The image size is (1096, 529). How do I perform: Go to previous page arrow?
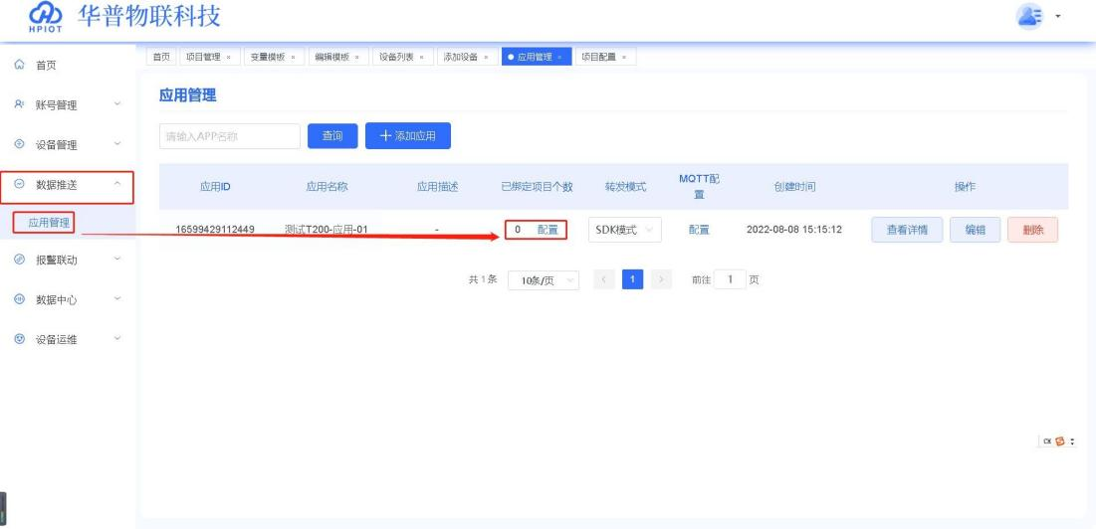(x=604, y=279)
